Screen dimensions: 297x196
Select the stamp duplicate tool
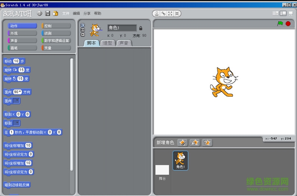pyautogui.click(x=157, y=13)
